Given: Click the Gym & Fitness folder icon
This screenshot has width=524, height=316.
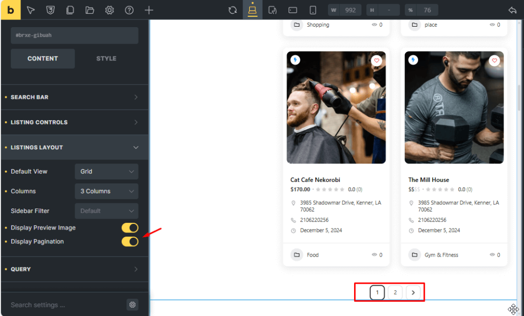Looking at the screenshot, I should (x=414, y=255).
